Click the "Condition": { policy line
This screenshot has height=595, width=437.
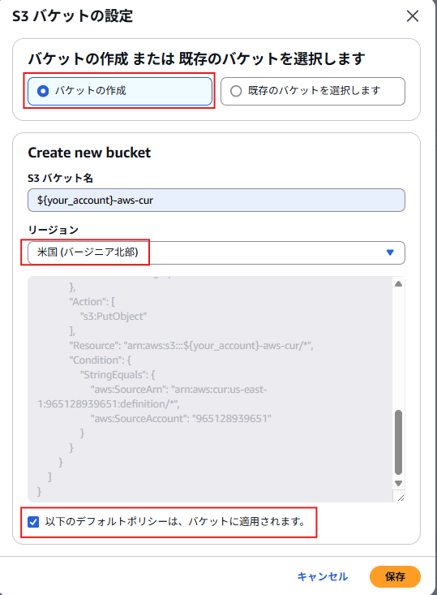100,360
